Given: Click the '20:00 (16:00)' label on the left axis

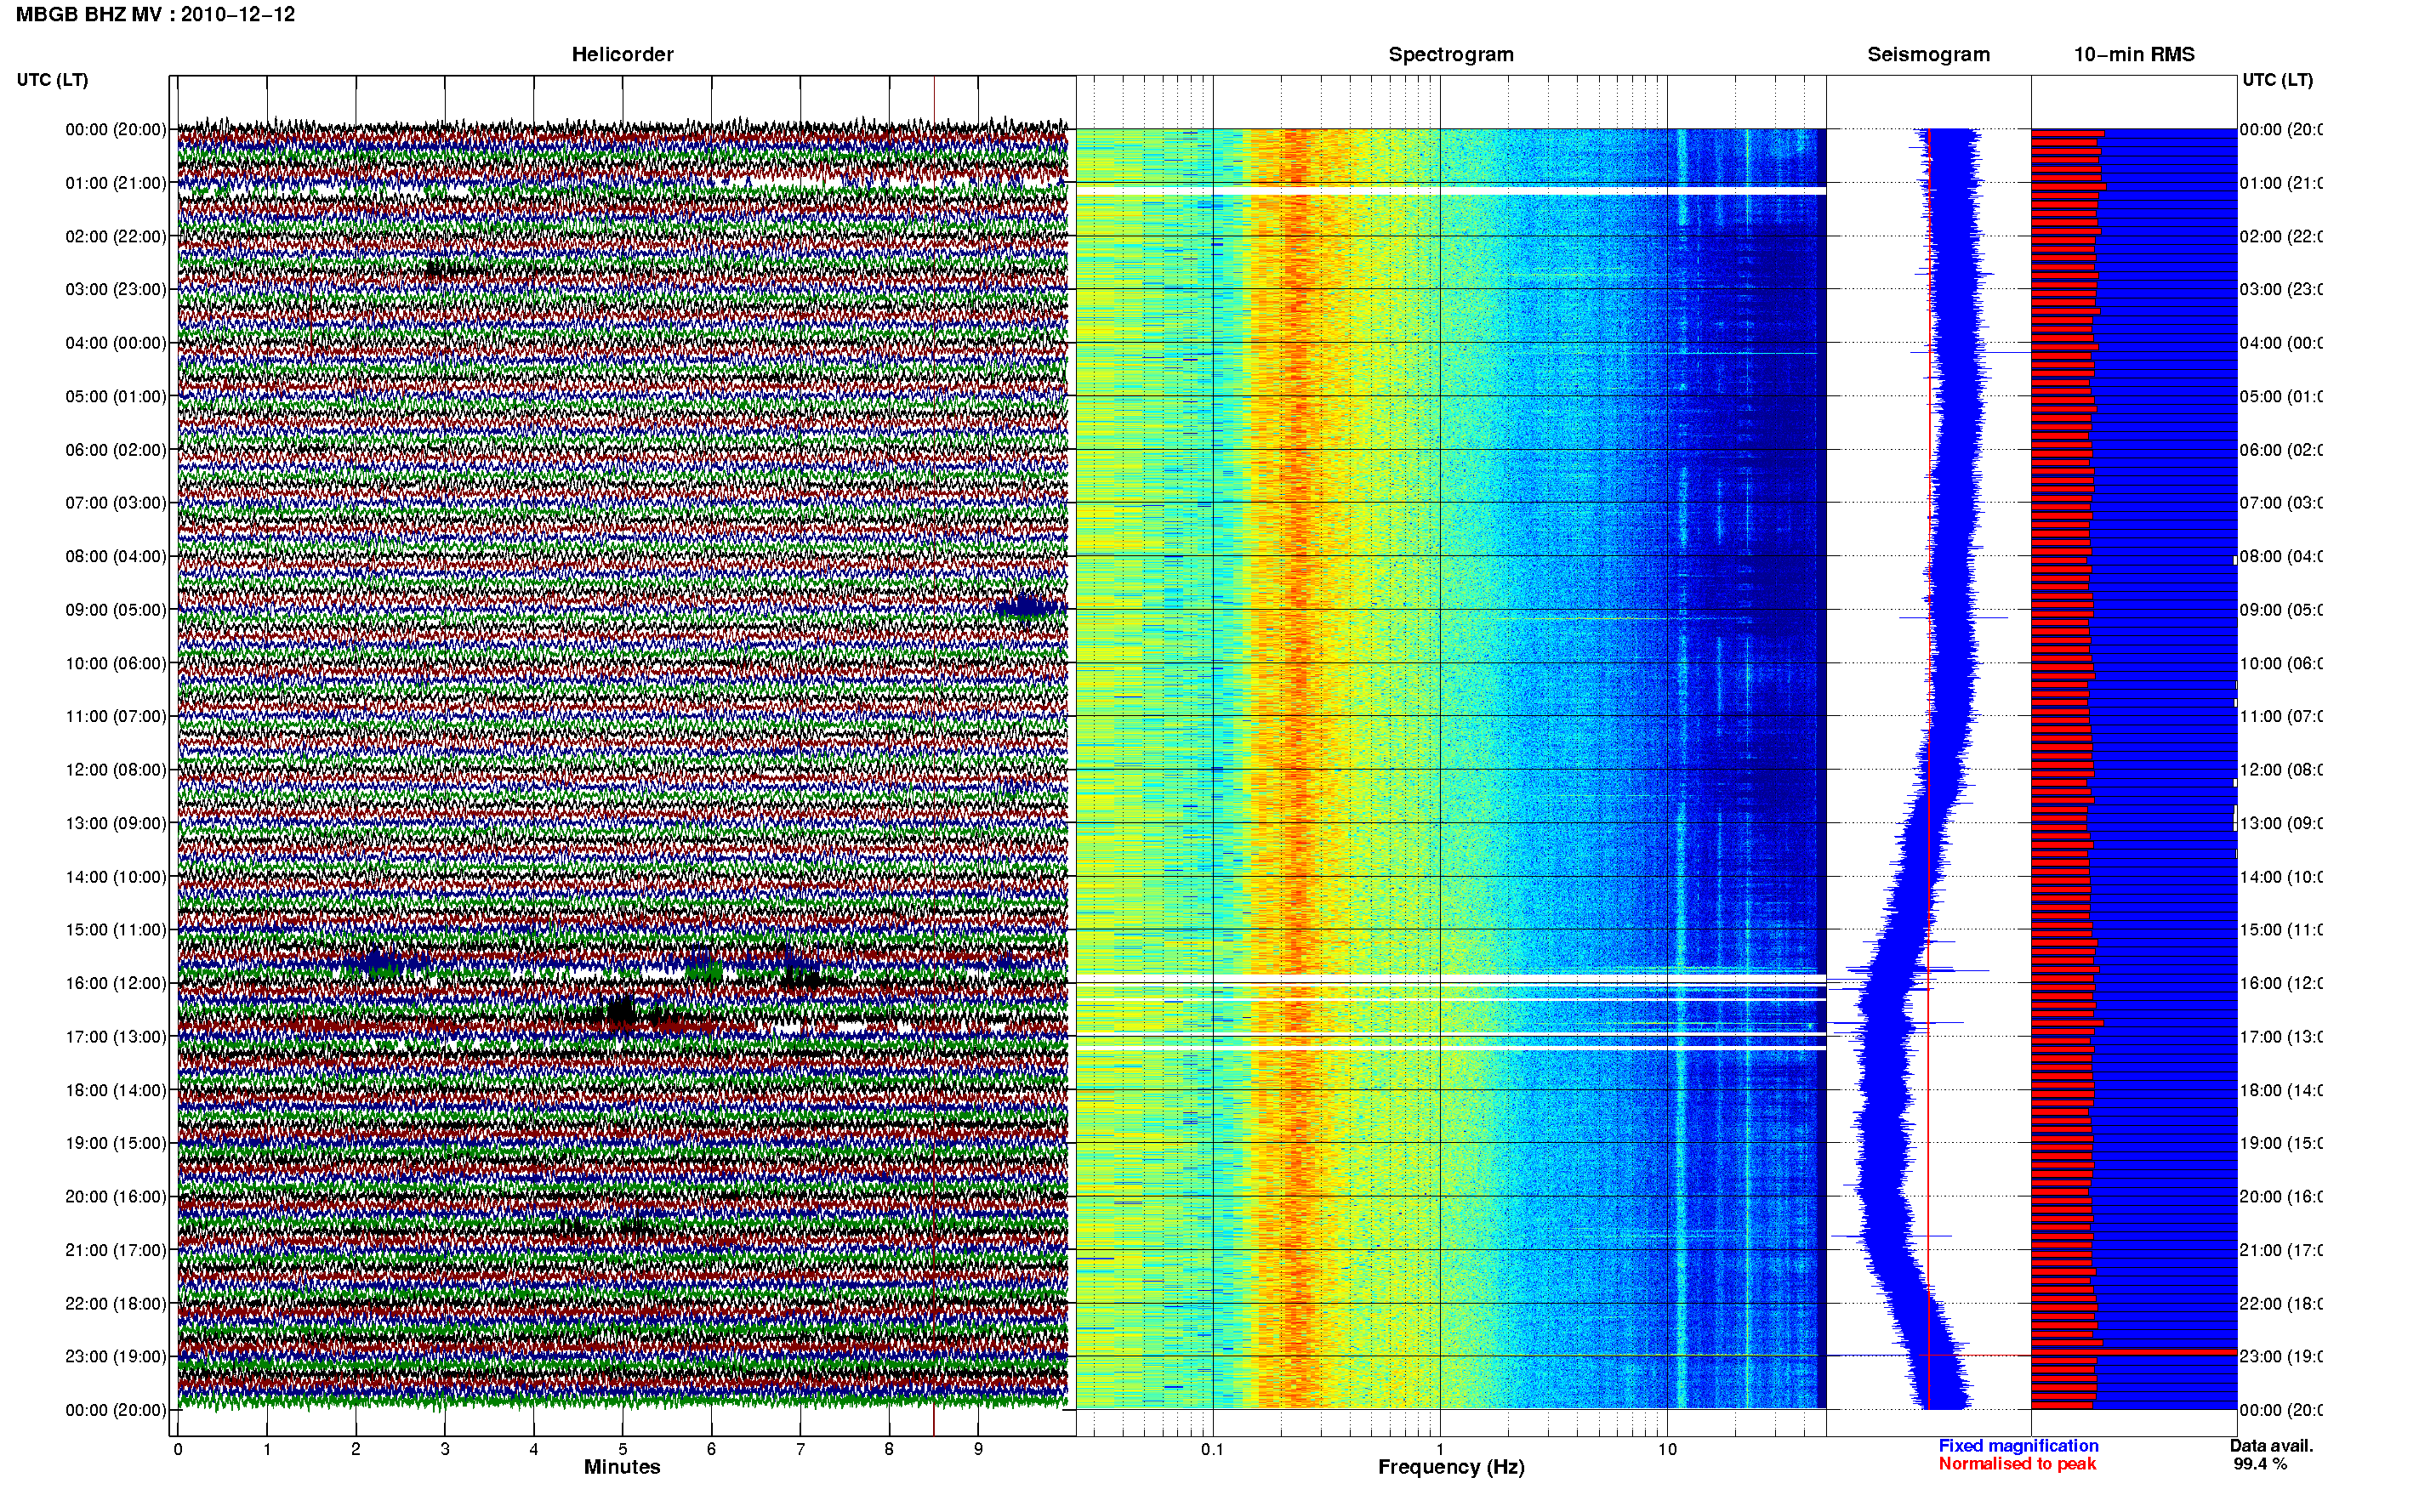Looking at the screenshot, I should [116, 1196].
